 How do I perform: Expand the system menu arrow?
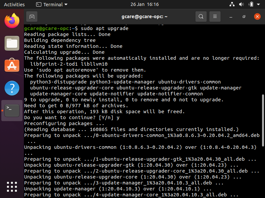(258, 4)
